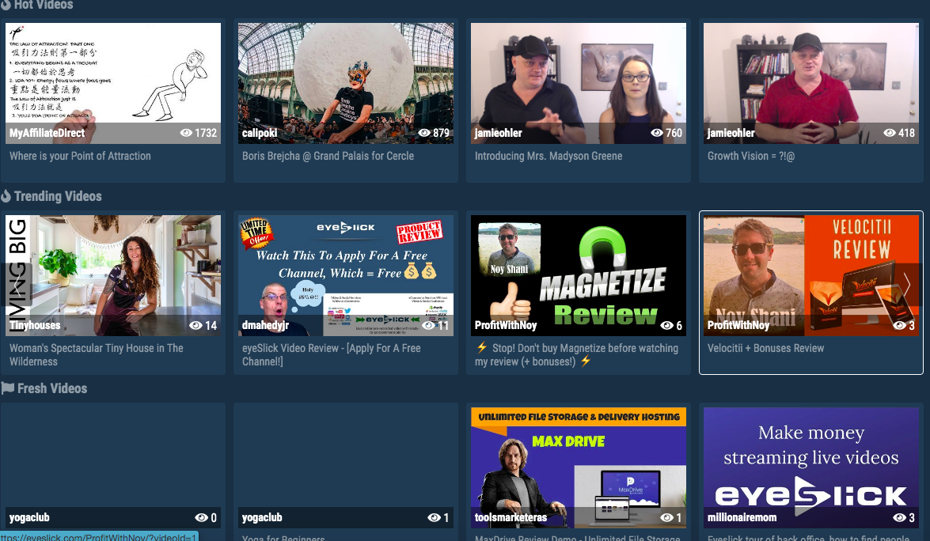Open 'Boris Brejcha @ Grand Palais for Cercle'
Viewport: 930px width, 541px height.
point(328,156)
